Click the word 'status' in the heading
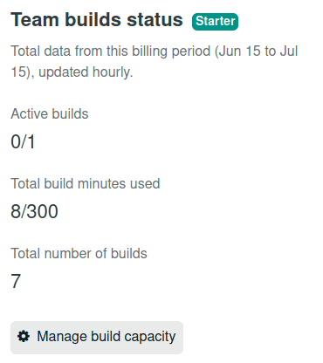This screenshot has height=363, width=323. [155, 20]
